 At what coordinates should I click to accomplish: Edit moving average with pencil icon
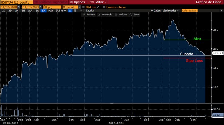click(98, 7)
